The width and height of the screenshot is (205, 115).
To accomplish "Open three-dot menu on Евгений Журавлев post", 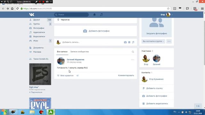I will point(133,60).
